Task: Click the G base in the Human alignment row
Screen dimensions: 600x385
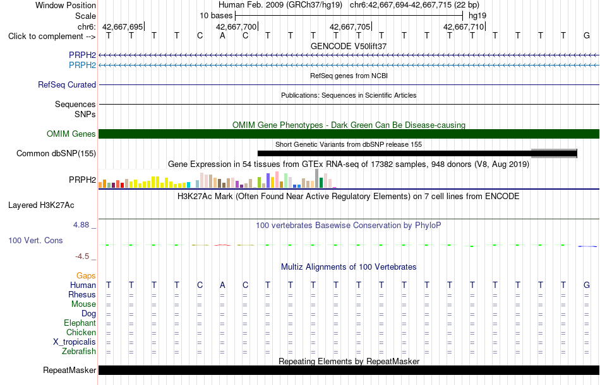Action: pos(587,285)
